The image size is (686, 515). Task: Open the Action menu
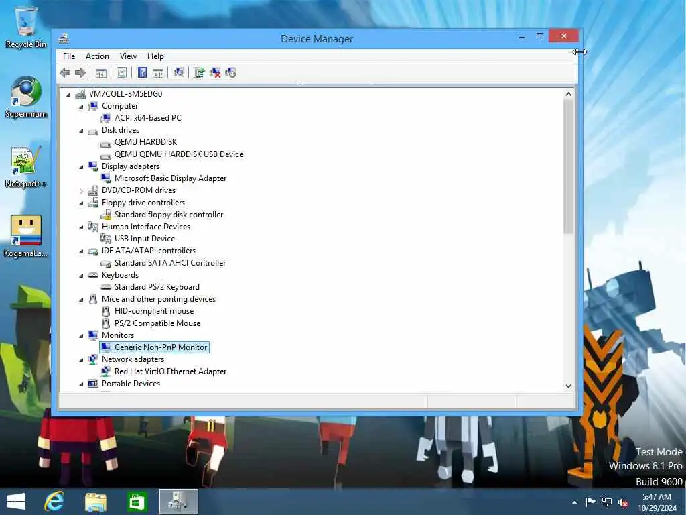point(97,56)
